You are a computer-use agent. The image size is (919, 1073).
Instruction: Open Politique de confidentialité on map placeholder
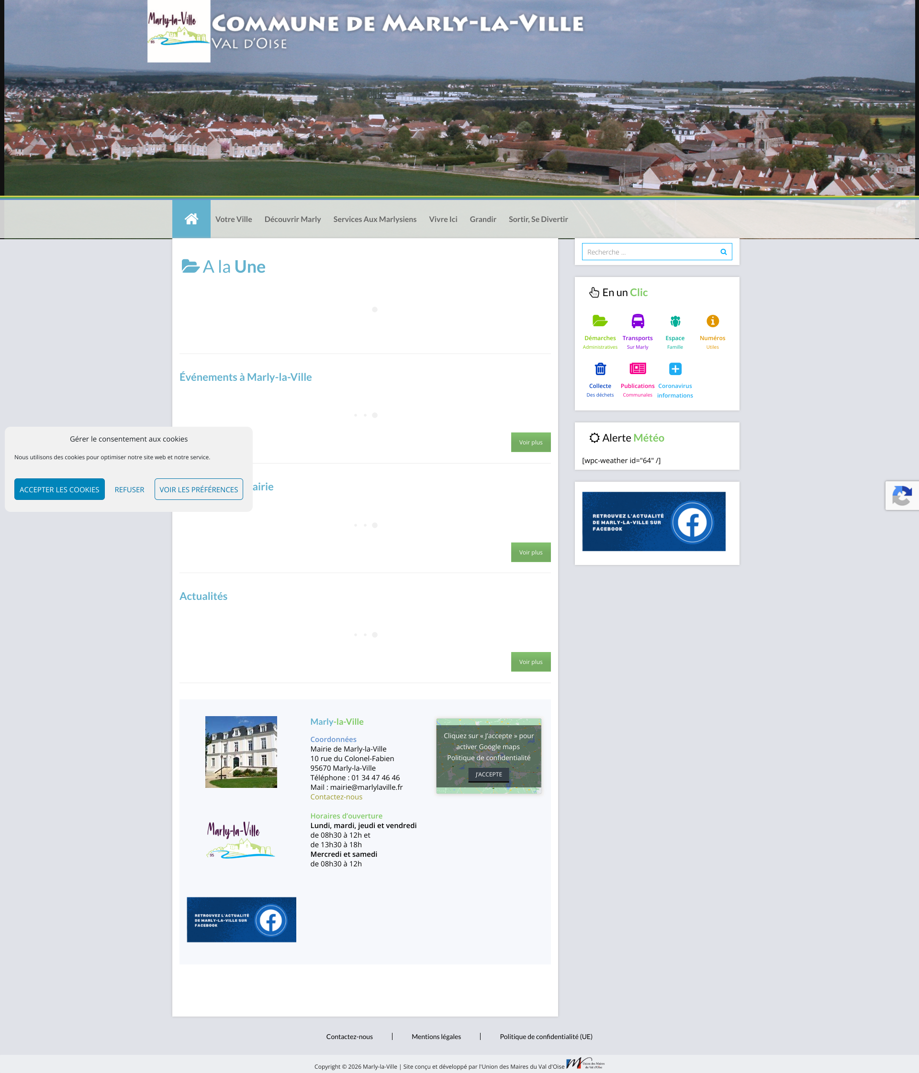489,758
